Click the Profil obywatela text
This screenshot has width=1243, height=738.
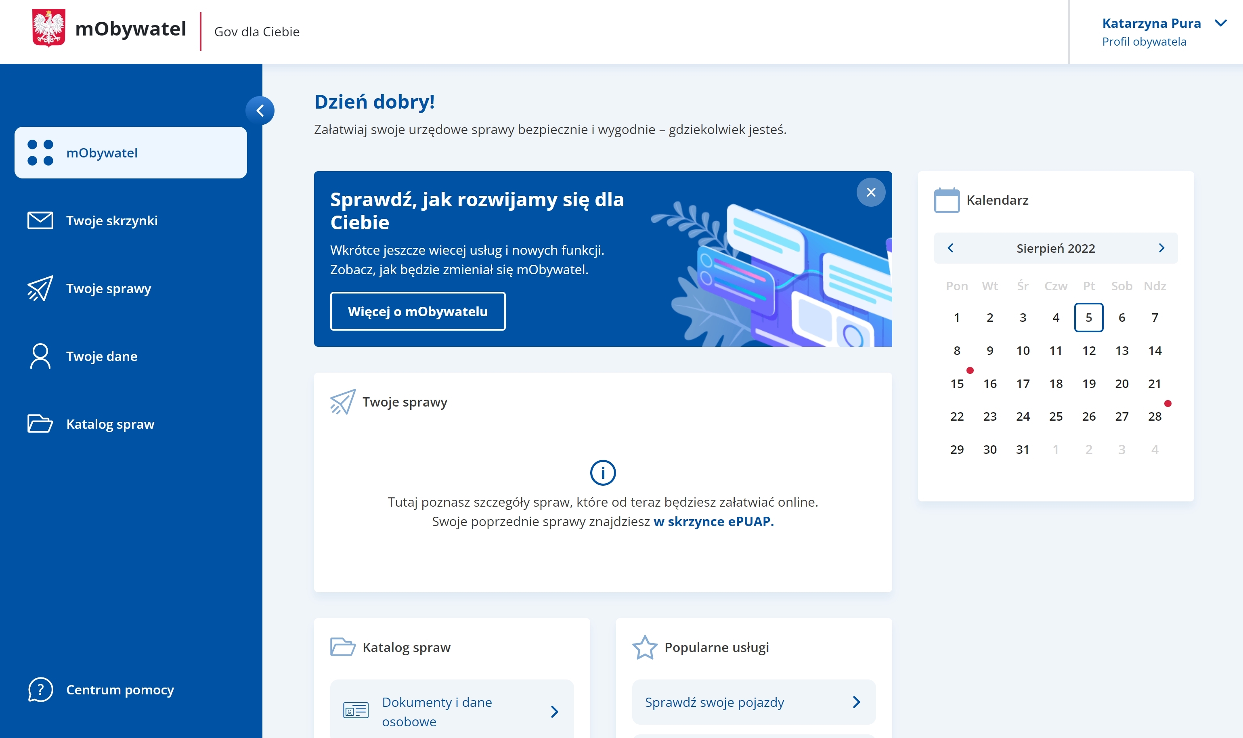[x=1144, y=41]
